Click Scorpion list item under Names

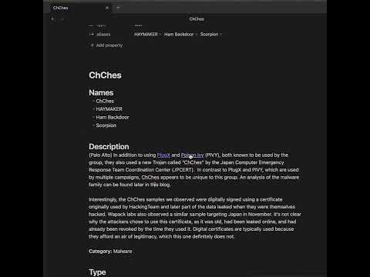click(x=106, y=125)
